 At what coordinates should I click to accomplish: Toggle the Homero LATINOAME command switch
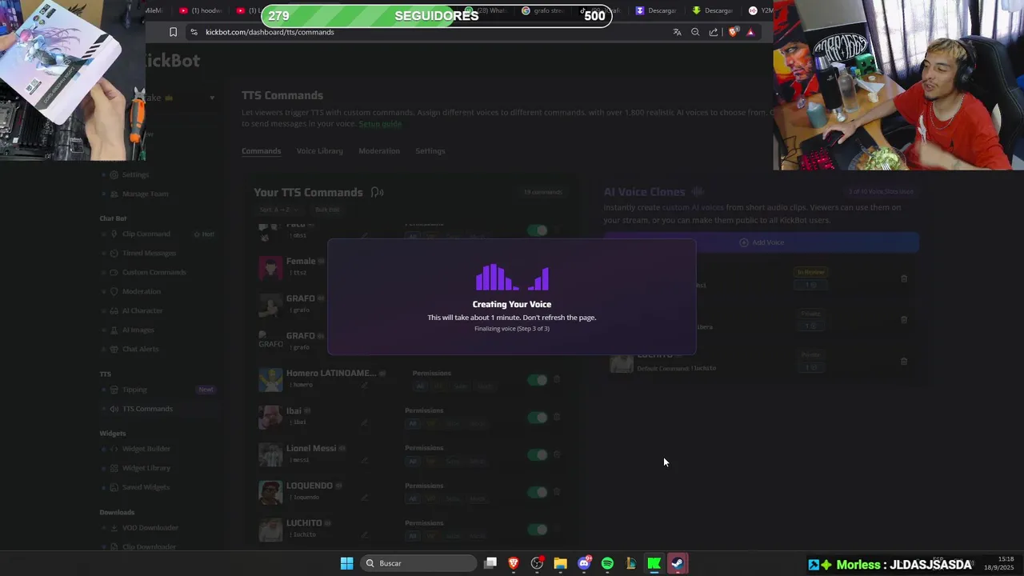tap(538, 380)
